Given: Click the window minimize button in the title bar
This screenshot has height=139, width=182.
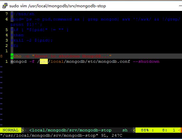Looking at the screenshot, I should [181, 6].
